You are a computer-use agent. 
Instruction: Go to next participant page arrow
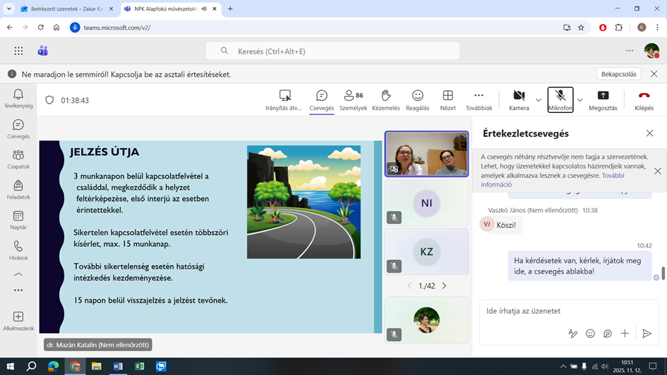pos(444,285)
